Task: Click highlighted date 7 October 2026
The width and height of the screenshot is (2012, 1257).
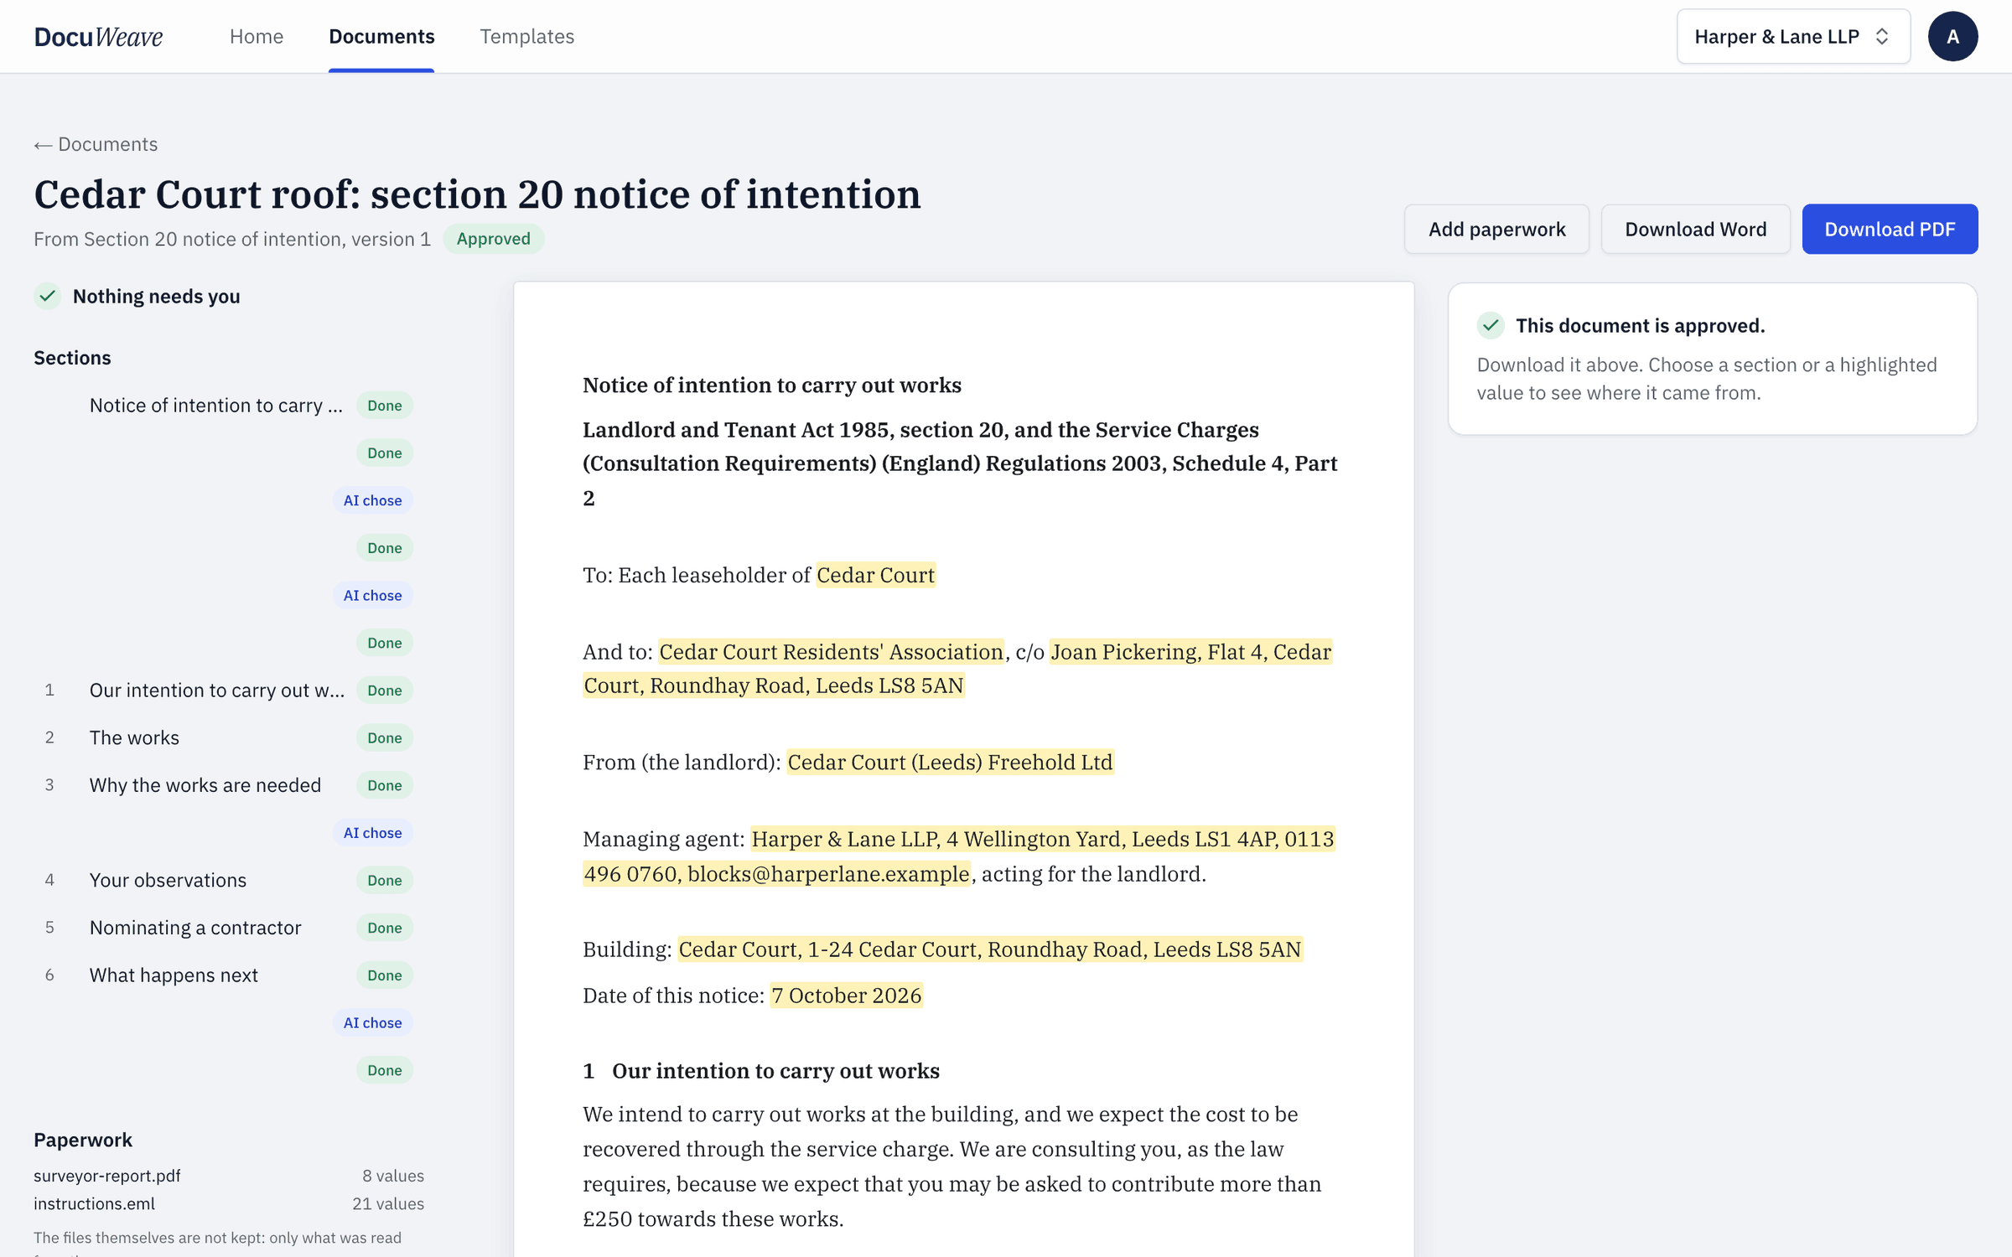Action: click(846, 996)
